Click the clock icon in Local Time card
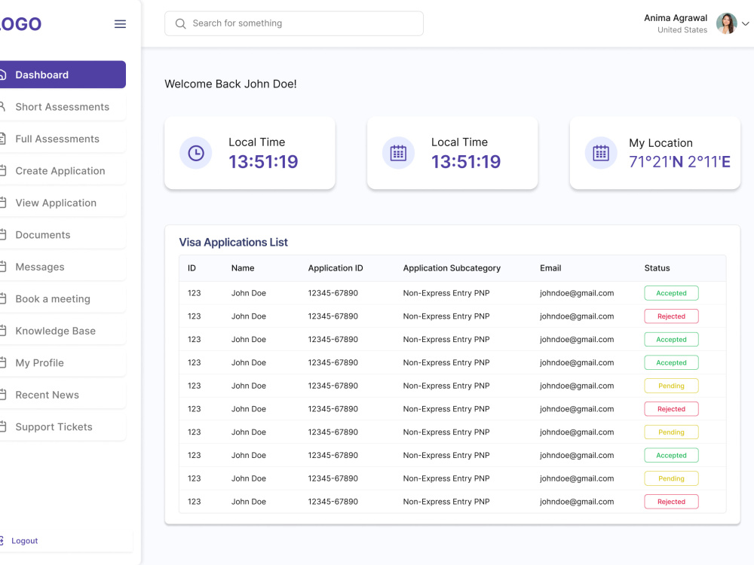 tap(196, 153)
